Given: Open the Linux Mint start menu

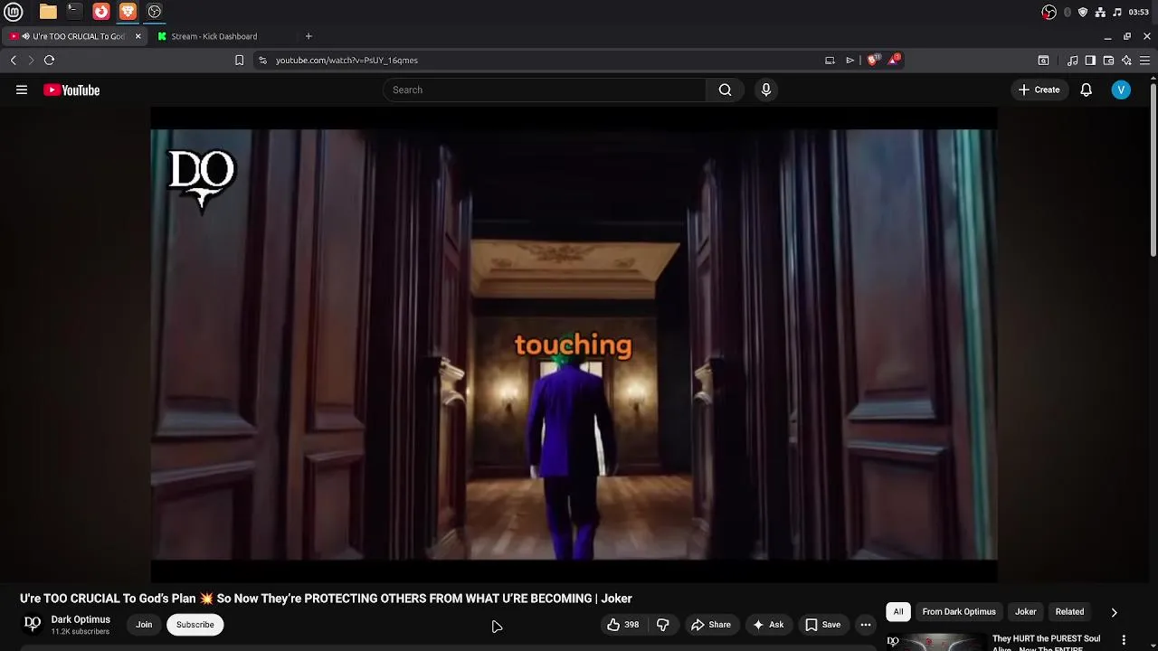Looking at the screenshot, I should [13, 12].
